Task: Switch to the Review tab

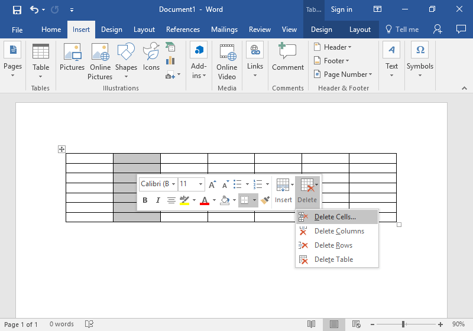Action: (260, 30)
